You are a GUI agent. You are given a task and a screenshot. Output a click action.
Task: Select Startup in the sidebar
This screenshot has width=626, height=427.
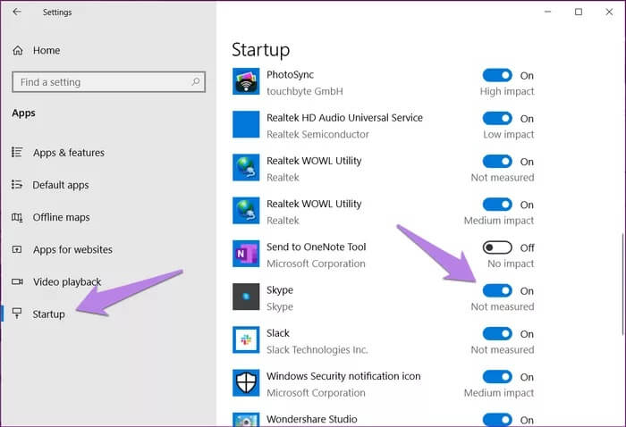pos(48,314)
